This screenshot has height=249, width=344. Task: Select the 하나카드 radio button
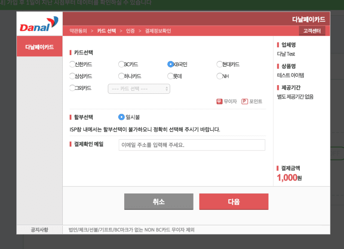(121, 76)
